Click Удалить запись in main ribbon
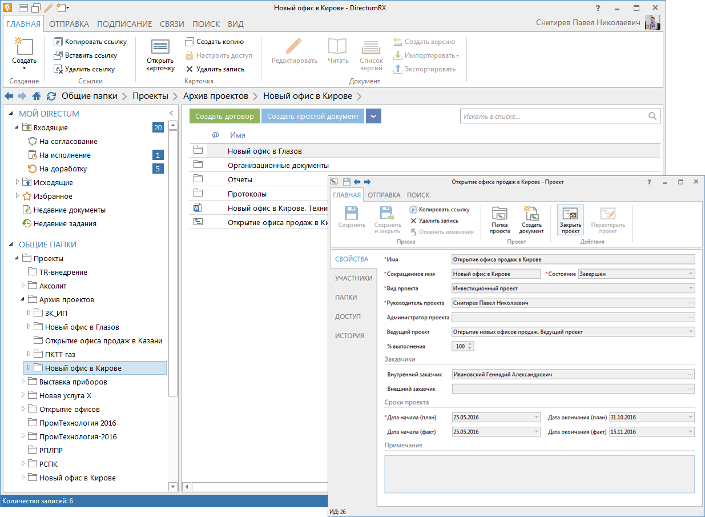This screenshot has height=517, width=705. coord(215,69)
